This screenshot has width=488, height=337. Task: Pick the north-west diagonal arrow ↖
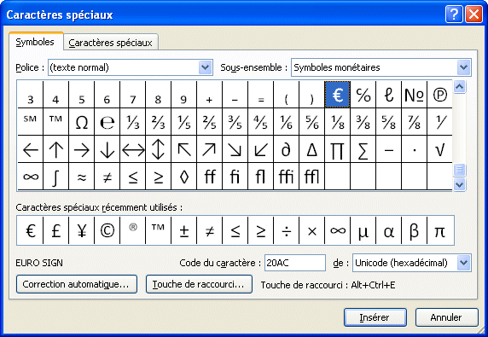183,149
